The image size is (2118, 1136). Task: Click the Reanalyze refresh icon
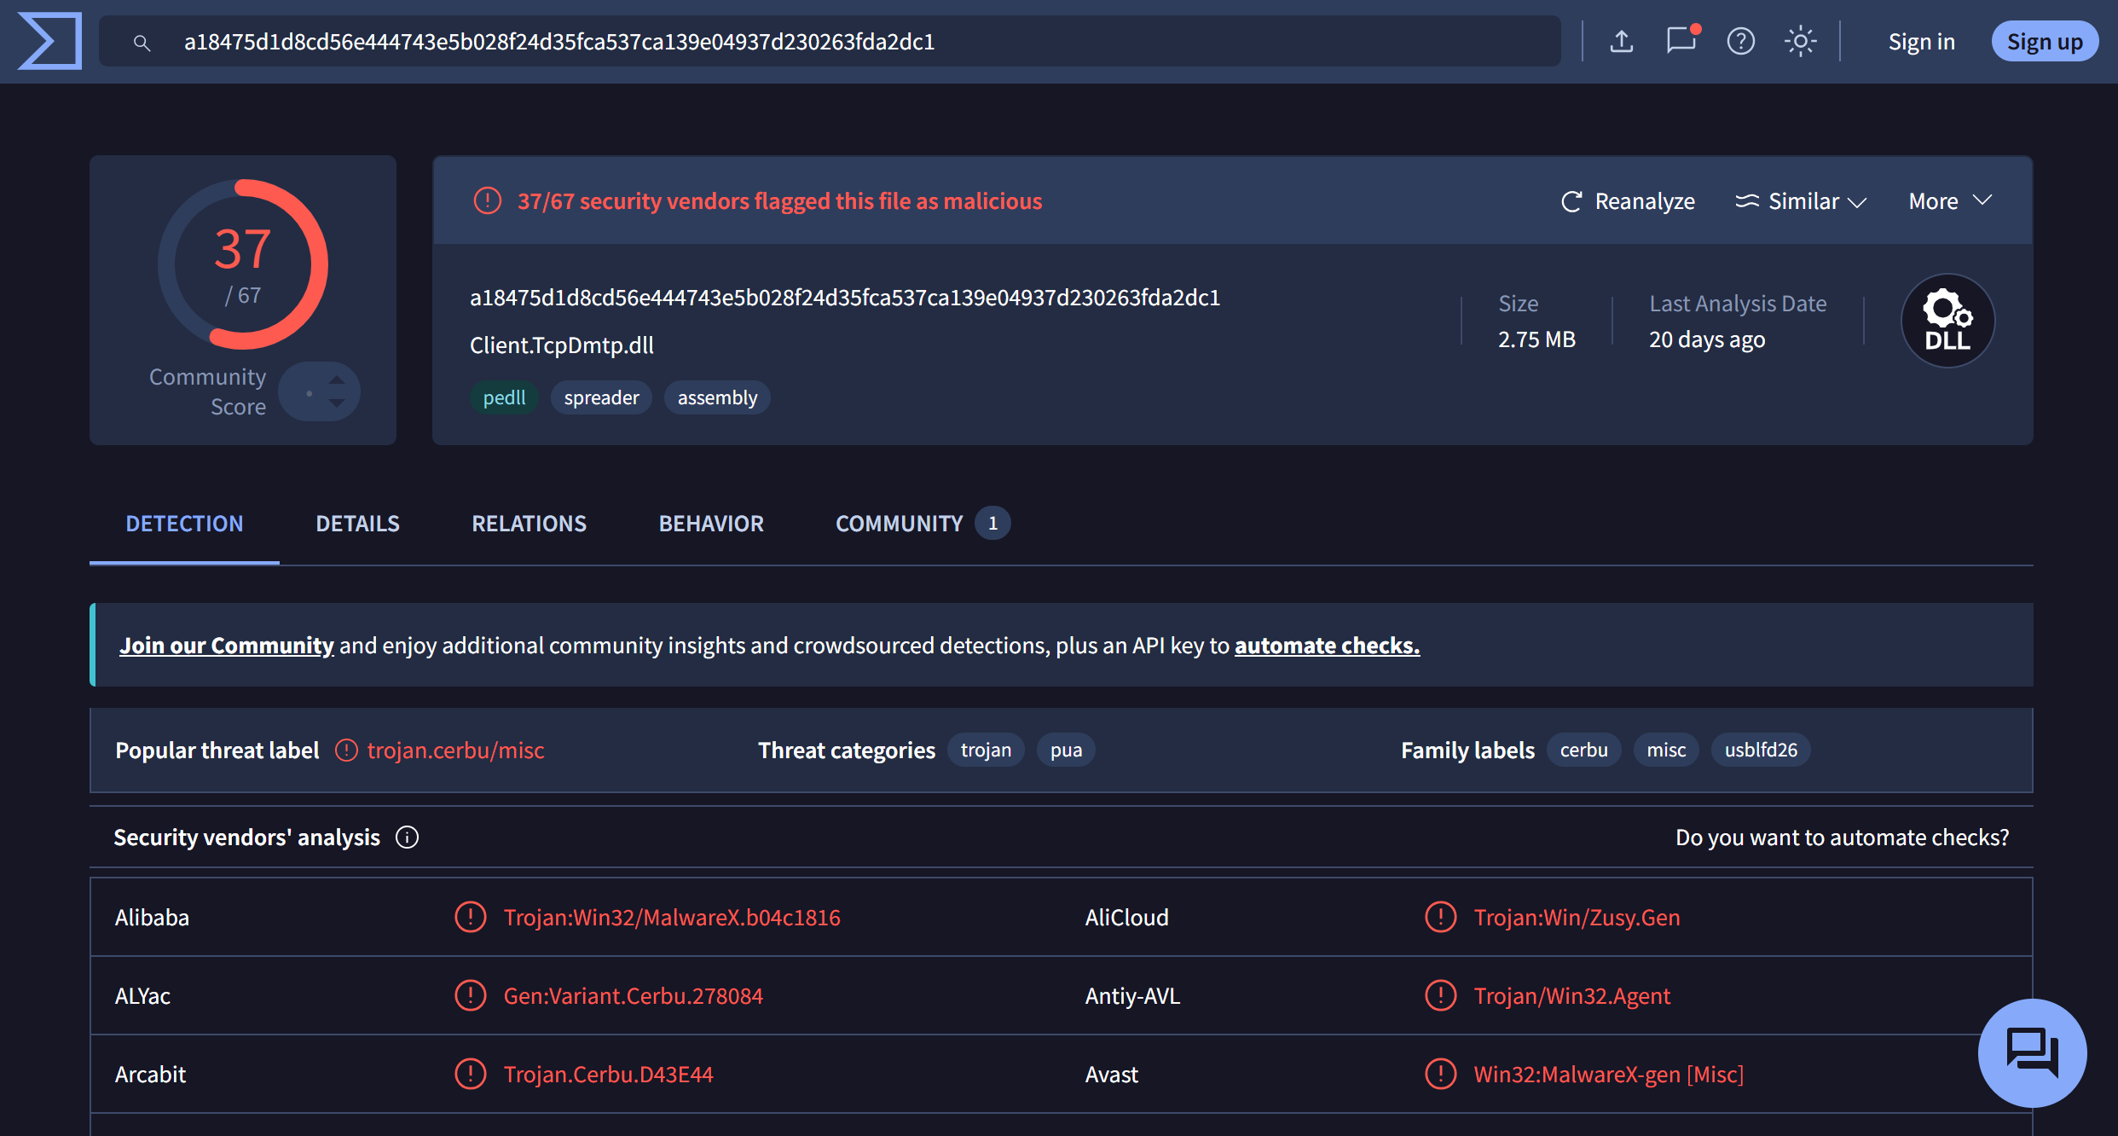click(x=1571, y=201)
